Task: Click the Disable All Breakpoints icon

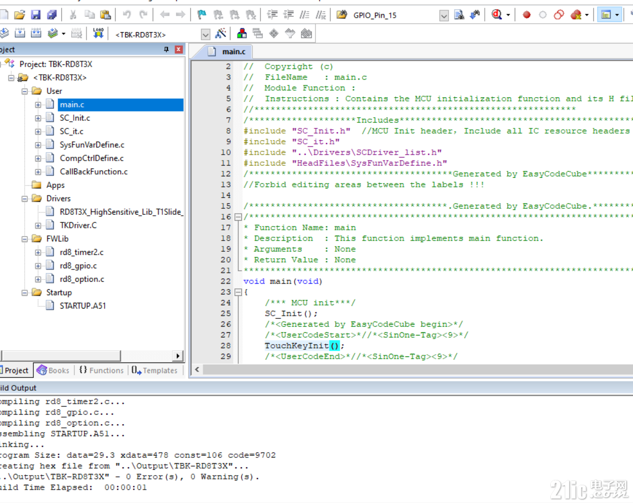Action: 559,15
